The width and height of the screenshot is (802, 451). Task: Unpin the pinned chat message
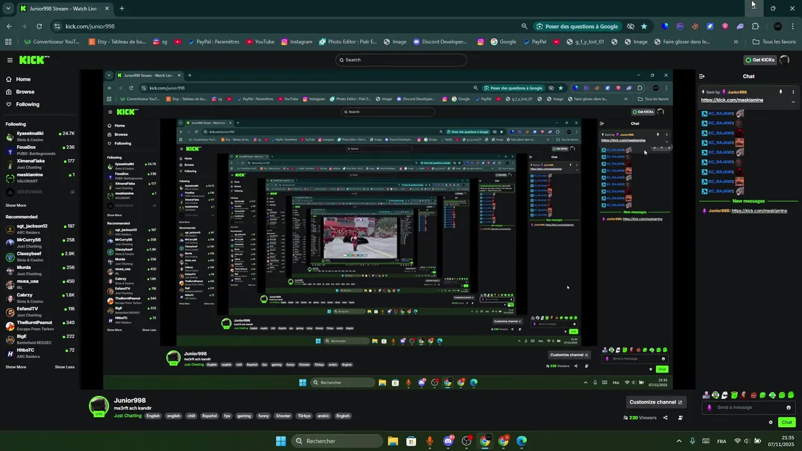point(781,92)
